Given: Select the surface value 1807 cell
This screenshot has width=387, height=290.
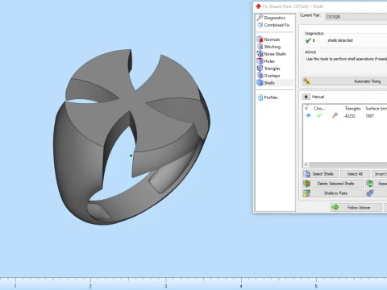Looking at the screenshot, I should (x=370, y=116).
